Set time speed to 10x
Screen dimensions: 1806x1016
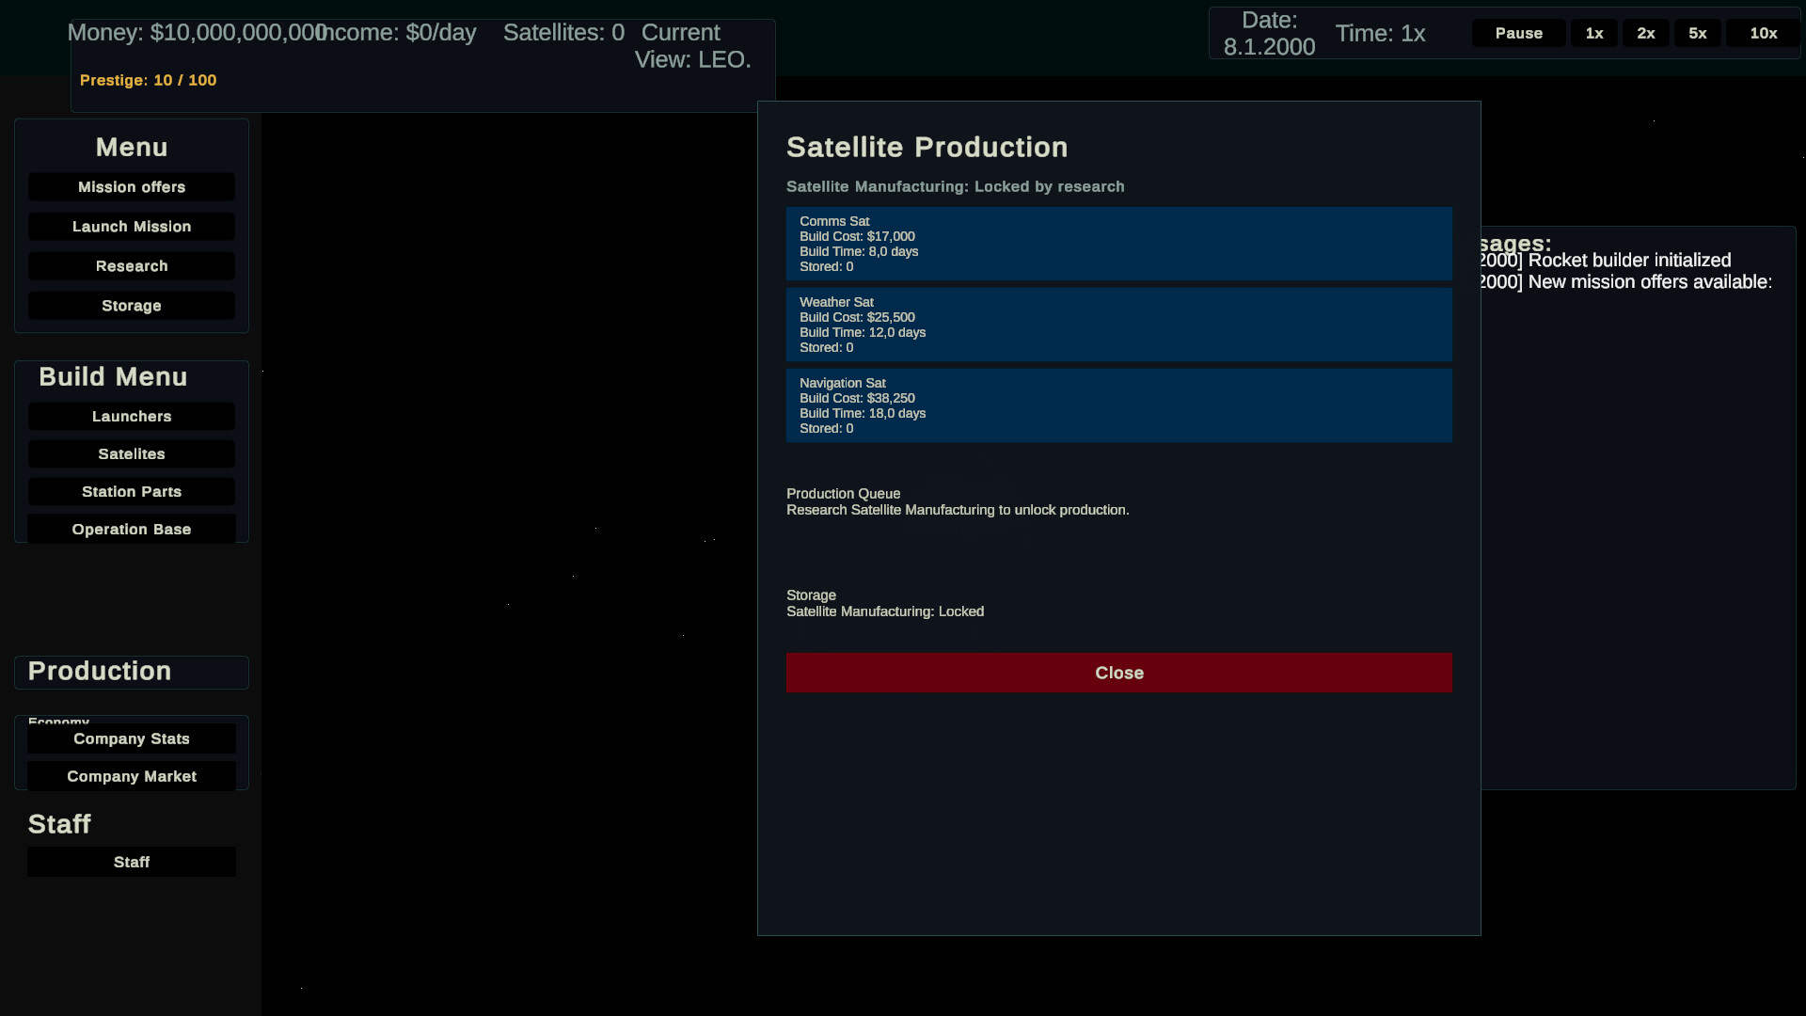coord(1763,33)
